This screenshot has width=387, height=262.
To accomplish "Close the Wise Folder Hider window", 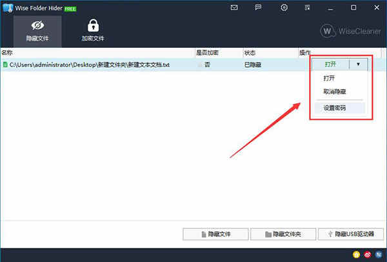I will click(x=377, y=8).
